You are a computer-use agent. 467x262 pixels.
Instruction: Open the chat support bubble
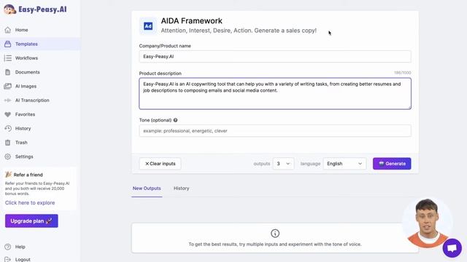[452, 247]
